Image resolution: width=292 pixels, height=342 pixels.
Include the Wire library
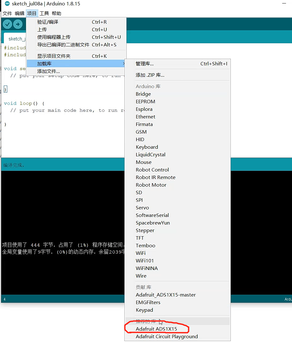tap(141, 276)
